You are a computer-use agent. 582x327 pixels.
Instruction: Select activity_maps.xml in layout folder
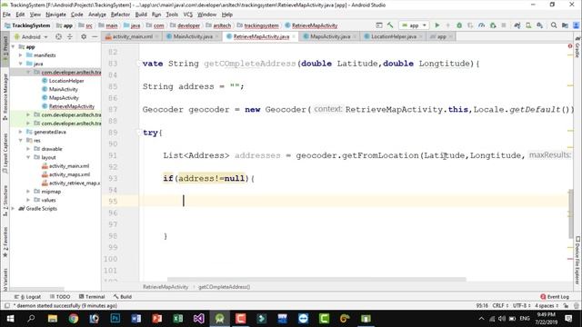pyautogui.click(x=69, y=174)
